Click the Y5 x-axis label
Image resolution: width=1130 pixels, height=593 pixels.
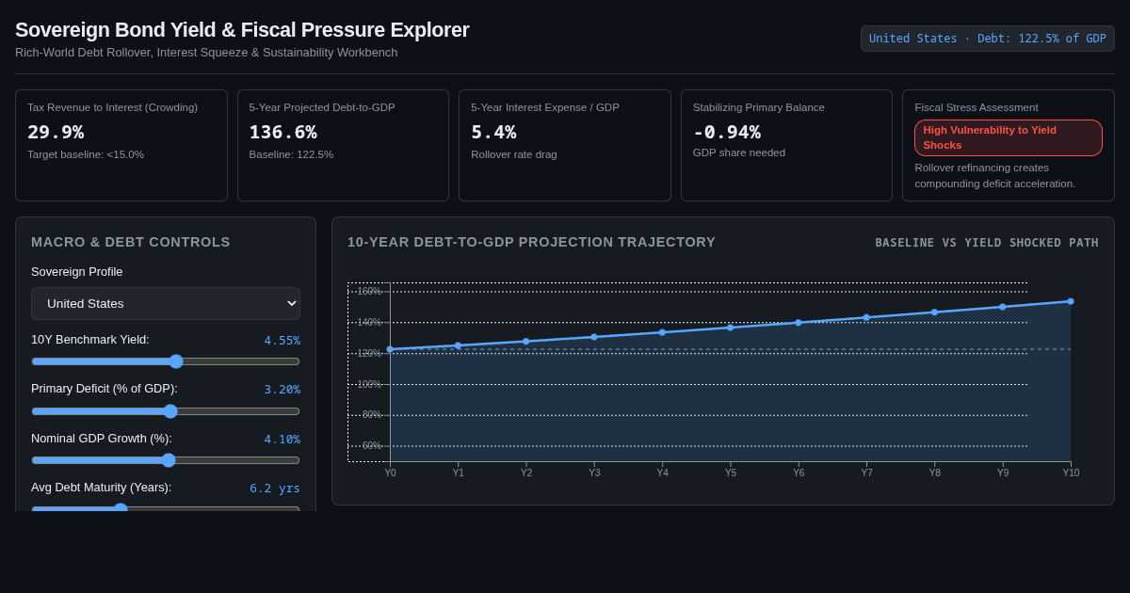(731, 473)
